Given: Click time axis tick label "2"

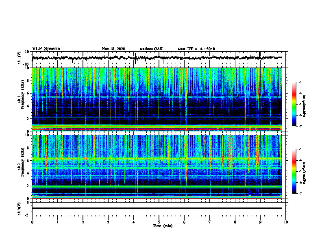Looking at the screenshot, I should click(x=83, y=222).
